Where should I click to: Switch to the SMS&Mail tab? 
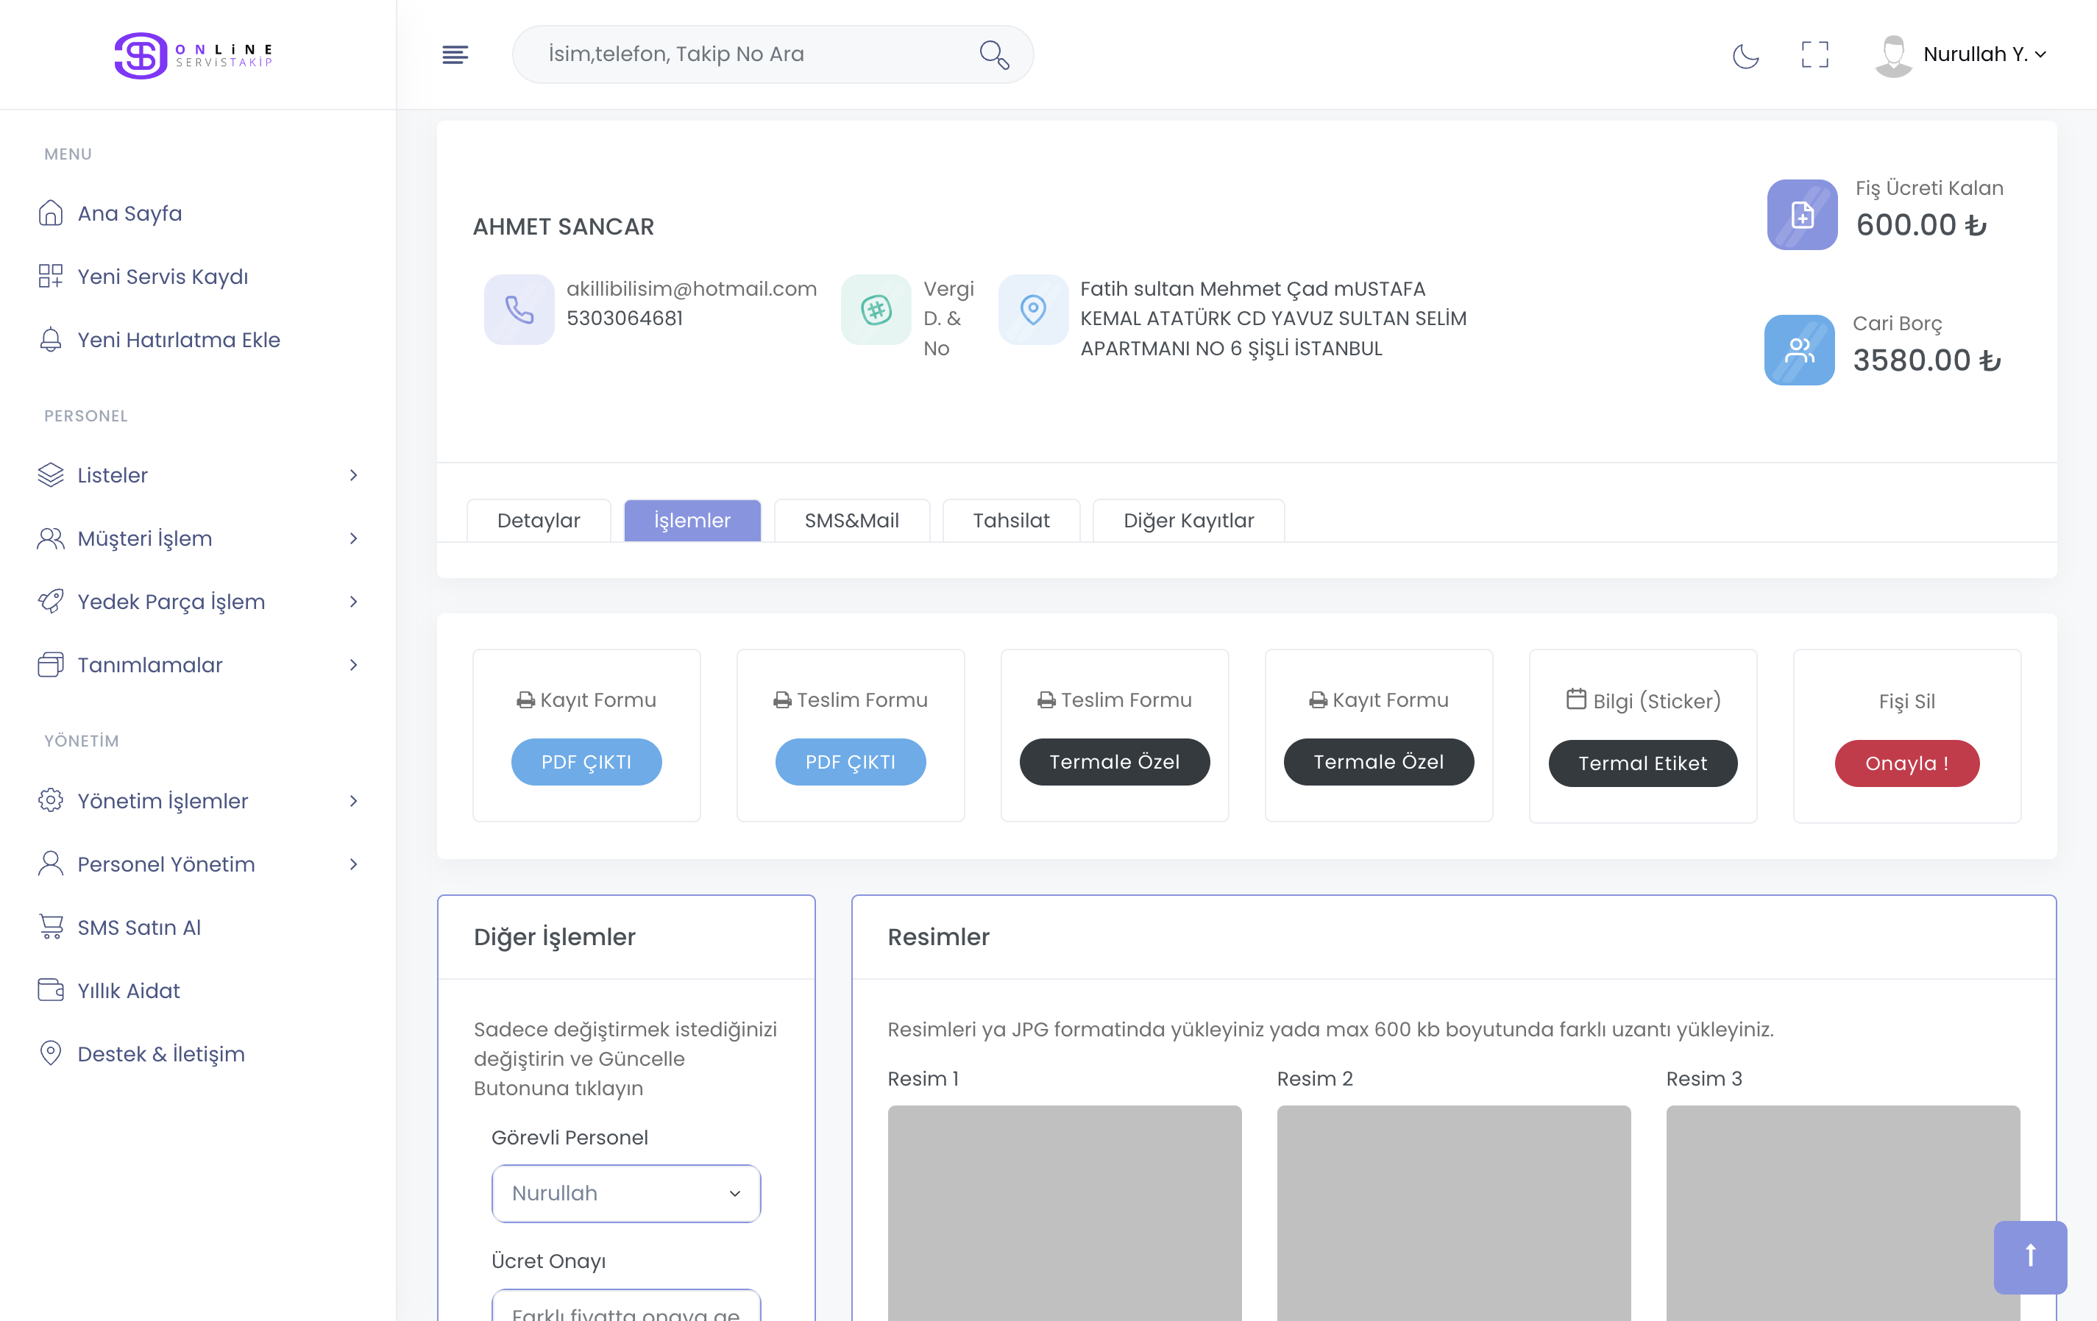tap(851, 521)
